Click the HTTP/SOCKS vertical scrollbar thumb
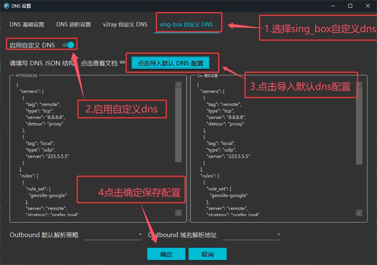Screen dimensions: 377x265 (178, 125)
